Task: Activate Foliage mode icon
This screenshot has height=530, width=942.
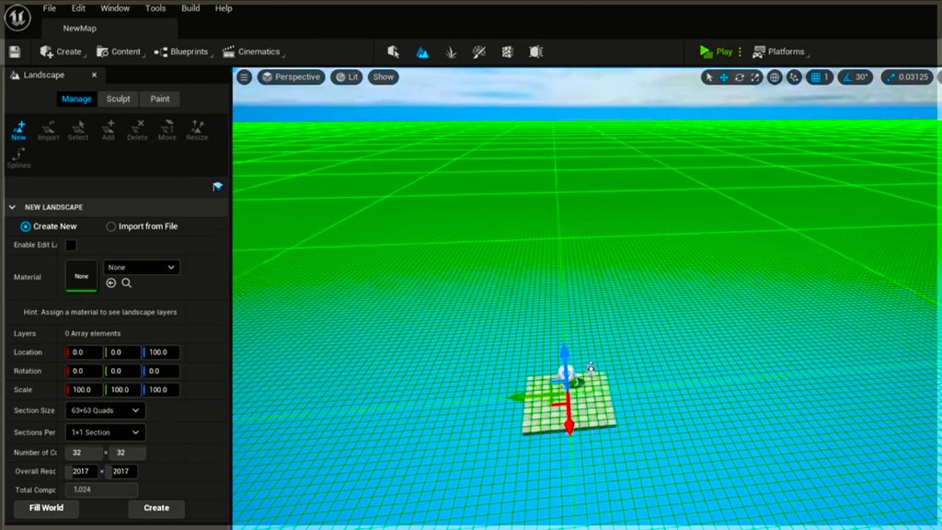Action: [x=451, y=52]
